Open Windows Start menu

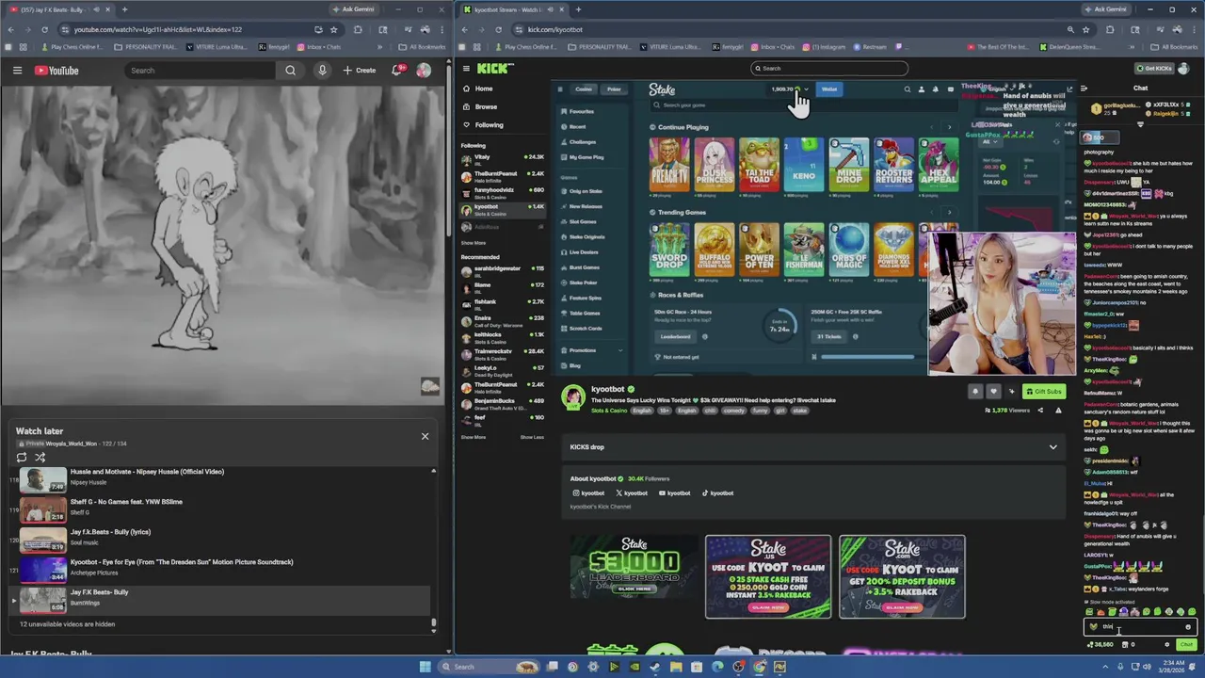(x=426, y=667)
